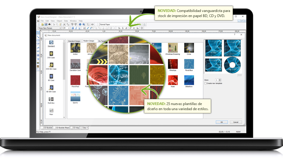
Task: Click the Undo arrow icon
Action: (72, 24)
